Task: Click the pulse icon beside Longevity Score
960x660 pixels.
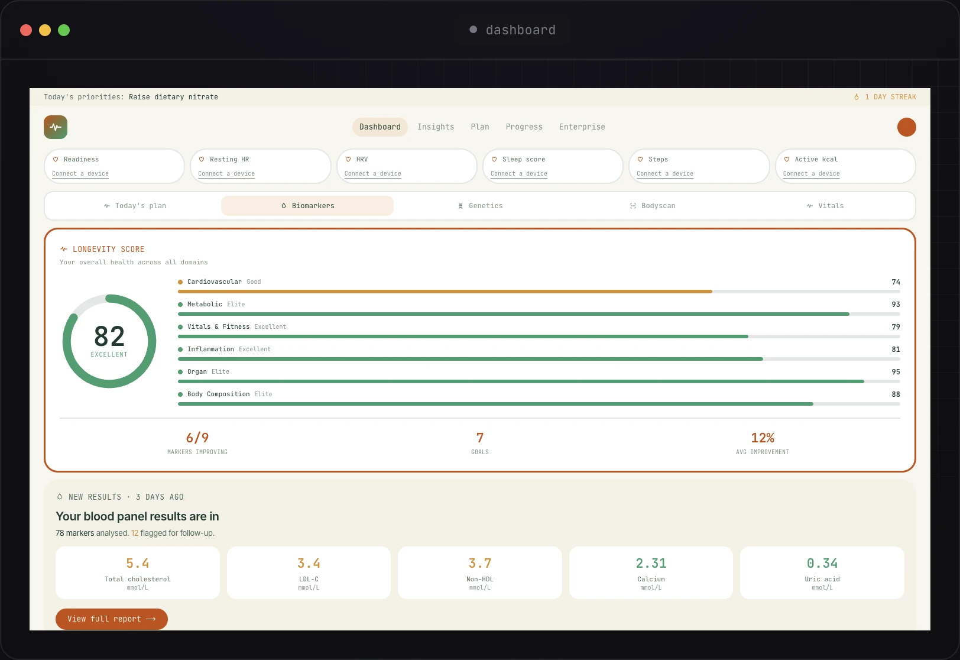Action: click(x=64, y=249)
